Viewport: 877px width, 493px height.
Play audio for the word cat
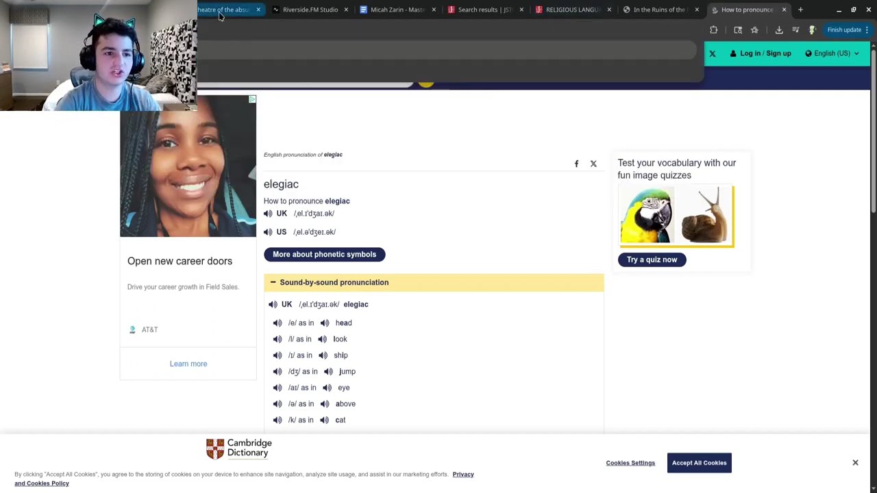(325, 420)
